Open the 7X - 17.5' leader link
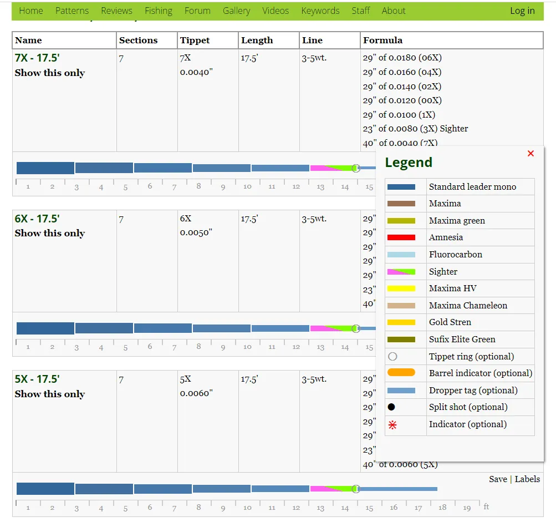The width and height of the screenshot is (556, 532). [x=37, y=58]
